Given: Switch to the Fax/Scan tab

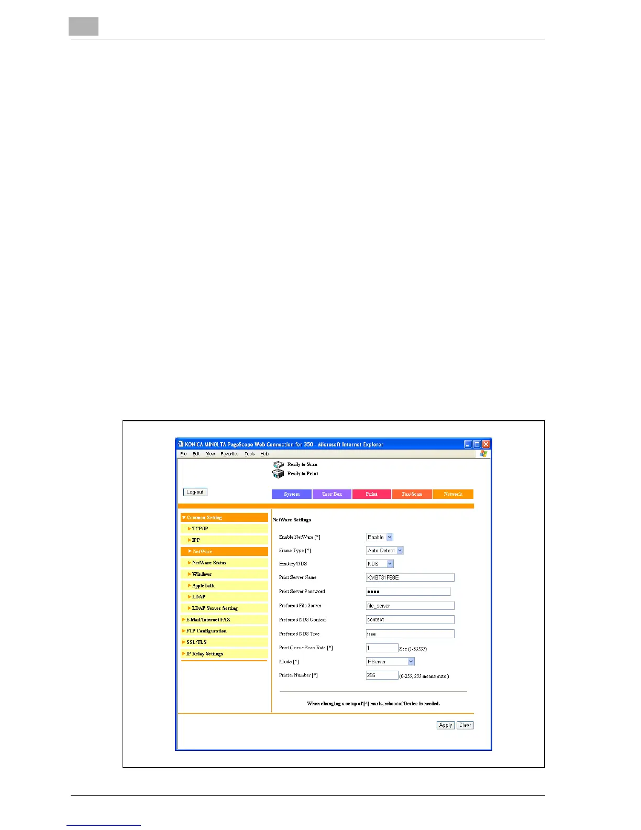Looking at the screenshot, I should 412,494.
